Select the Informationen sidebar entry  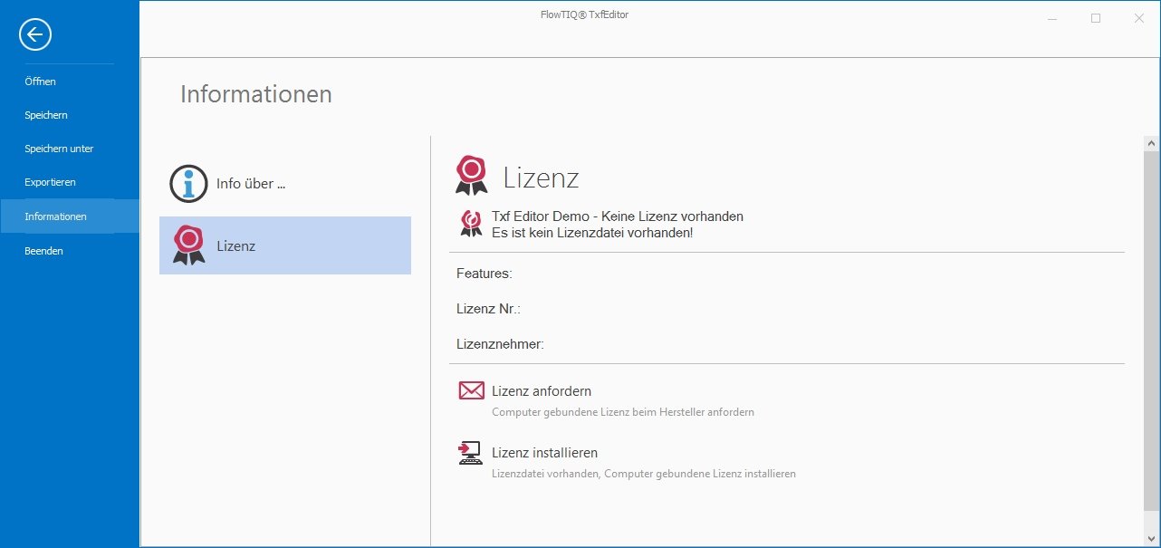coord(70,216)
